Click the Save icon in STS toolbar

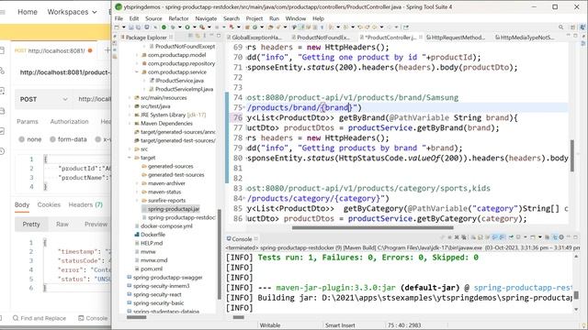coord(130,27)
